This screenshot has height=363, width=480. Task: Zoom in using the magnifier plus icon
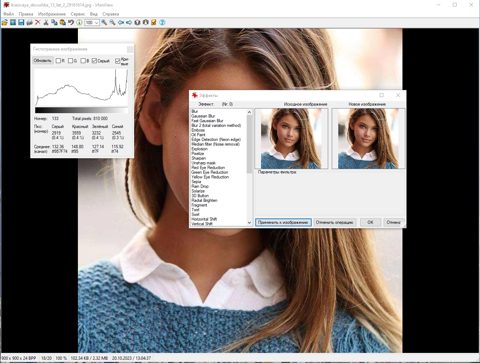(x=104, y=22)
